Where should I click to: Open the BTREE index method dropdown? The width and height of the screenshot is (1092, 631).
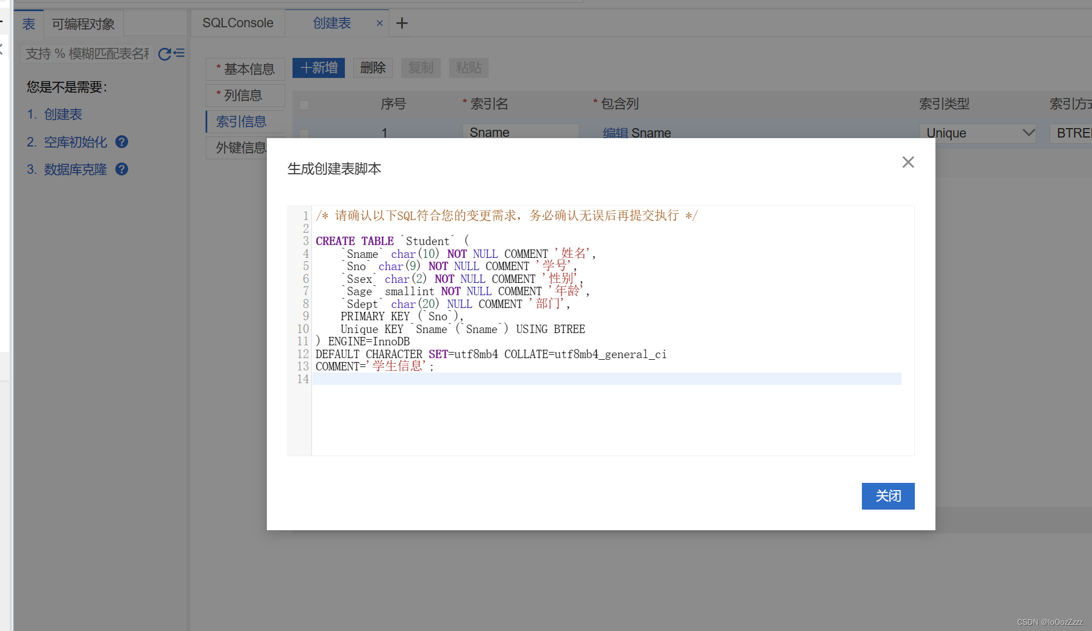coord(1072,133)
